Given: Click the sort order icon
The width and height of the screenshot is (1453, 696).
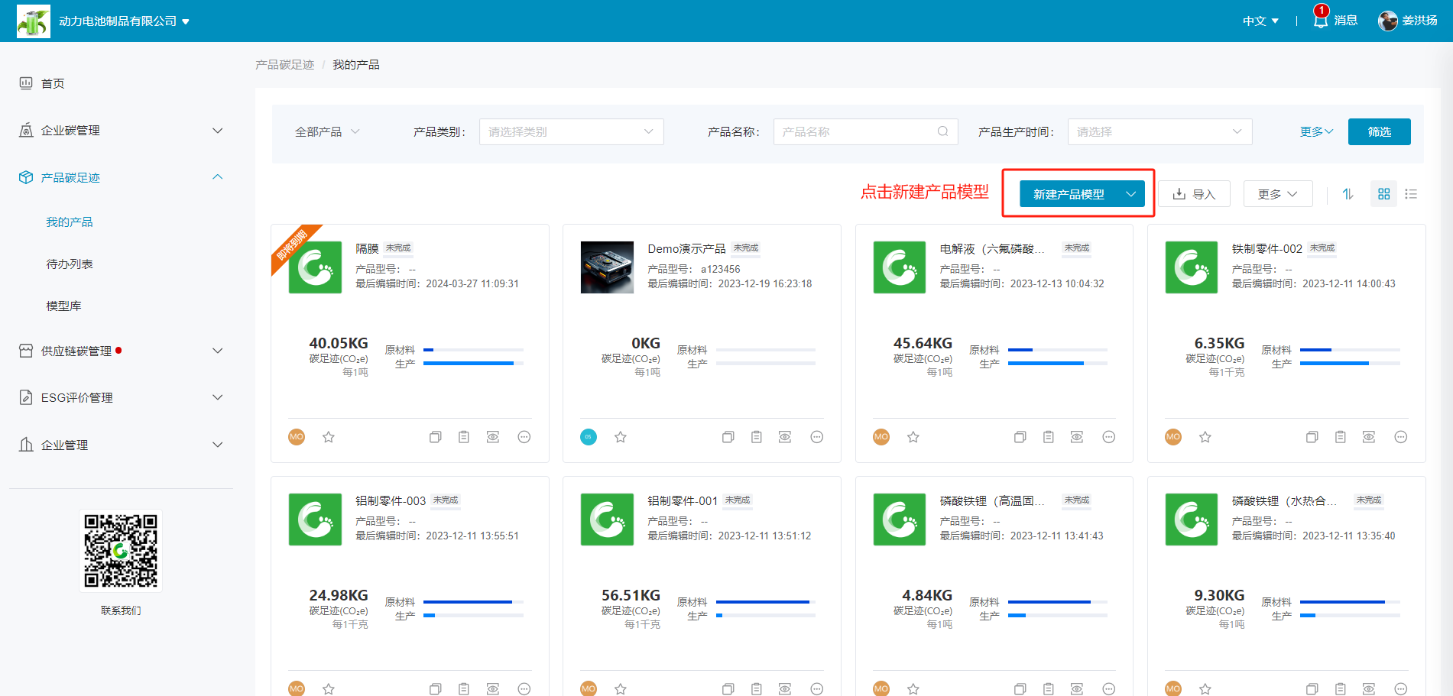Looking at the screenshot, I should [1348, 194].
